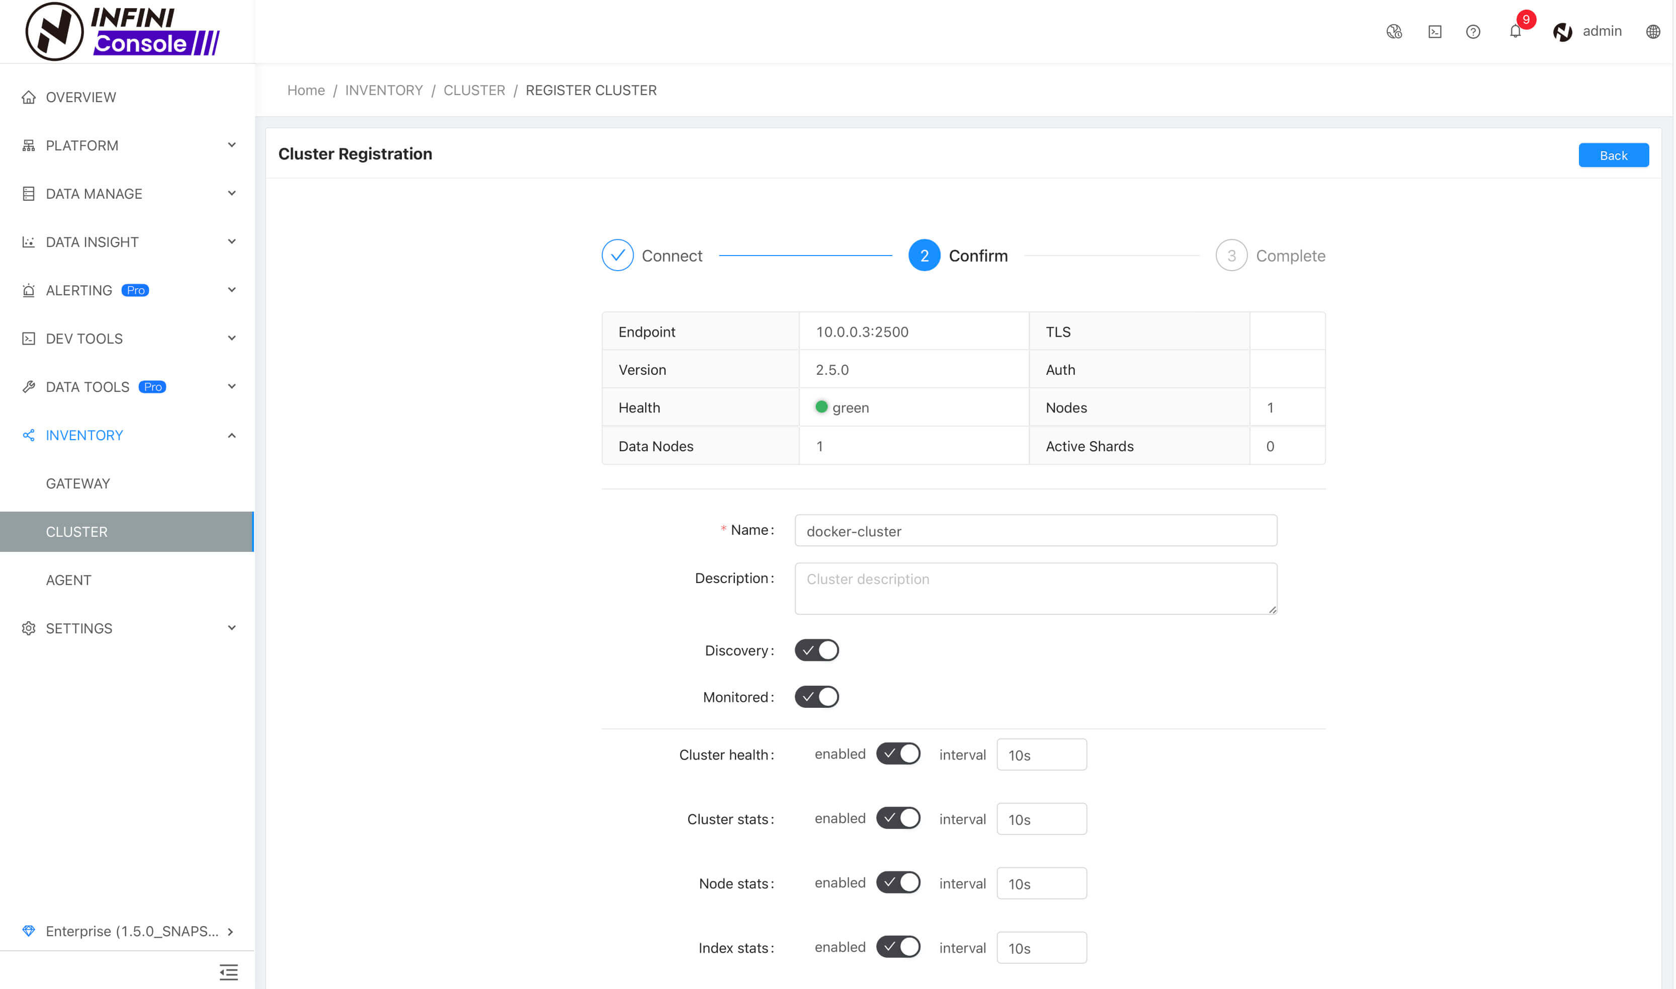Screen dimensions: 1676x989
Task: Select the AGENT inventory menu item
Action: [x=67, y=580]
